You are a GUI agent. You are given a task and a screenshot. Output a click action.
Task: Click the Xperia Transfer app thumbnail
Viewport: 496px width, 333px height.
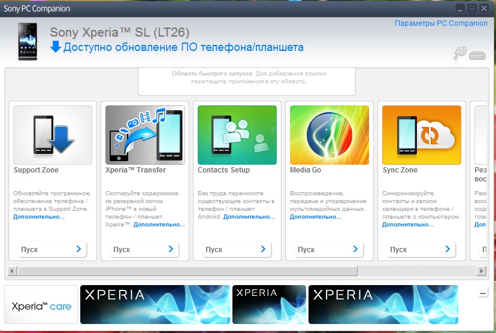click(145, 135)
